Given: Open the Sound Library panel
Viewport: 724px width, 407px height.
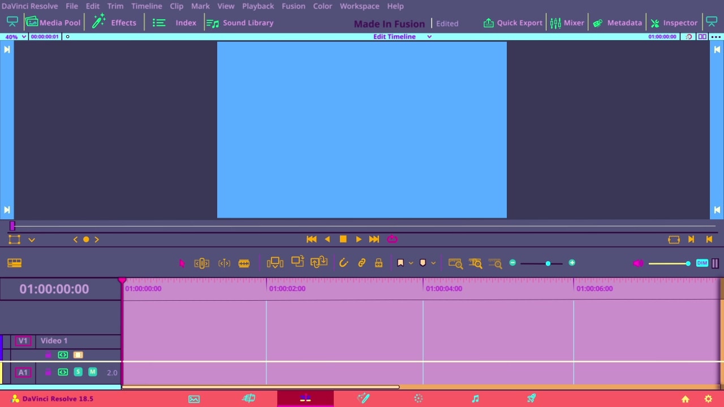Looking at the screenshot, I should (x=240, y=23).
